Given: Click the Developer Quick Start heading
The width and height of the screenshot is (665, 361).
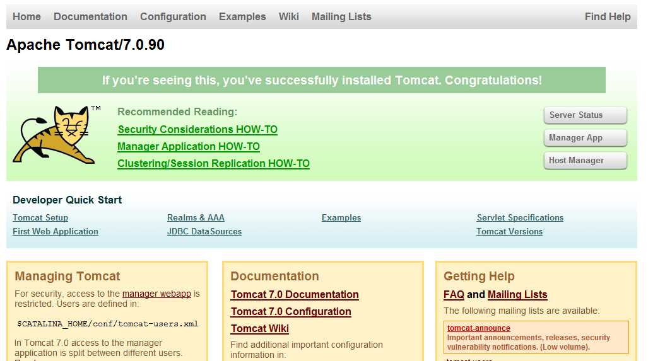Looking at the screenshot, I should [67, 200].
